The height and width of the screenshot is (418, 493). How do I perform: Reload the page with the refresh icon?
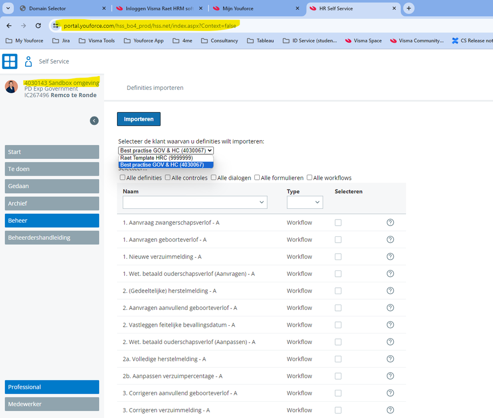click(38, 26)
